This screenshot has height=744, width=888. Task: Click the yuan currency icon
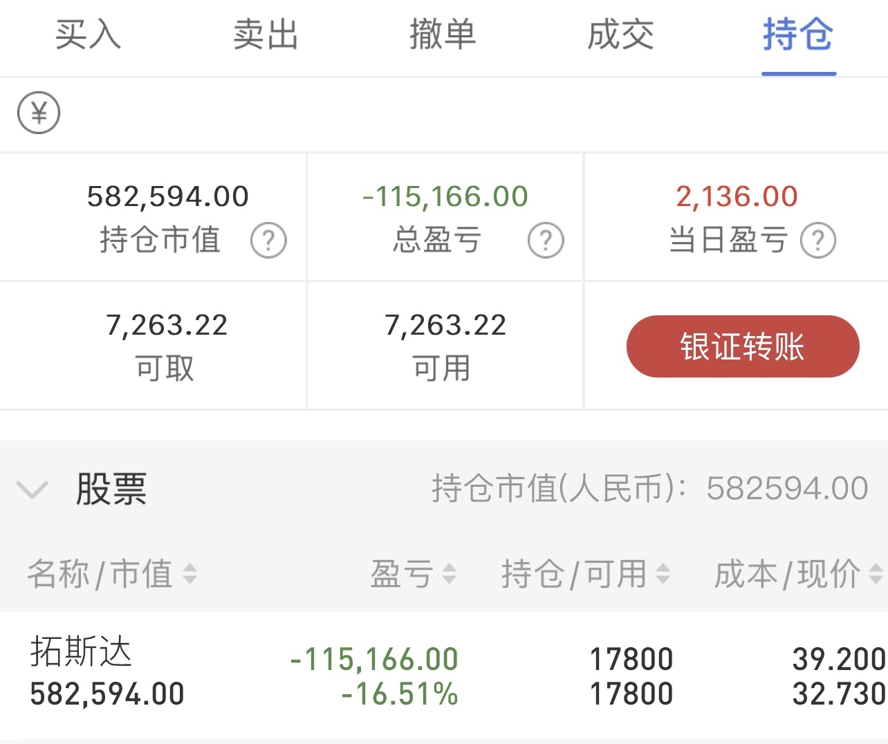[x=39, y=113]
